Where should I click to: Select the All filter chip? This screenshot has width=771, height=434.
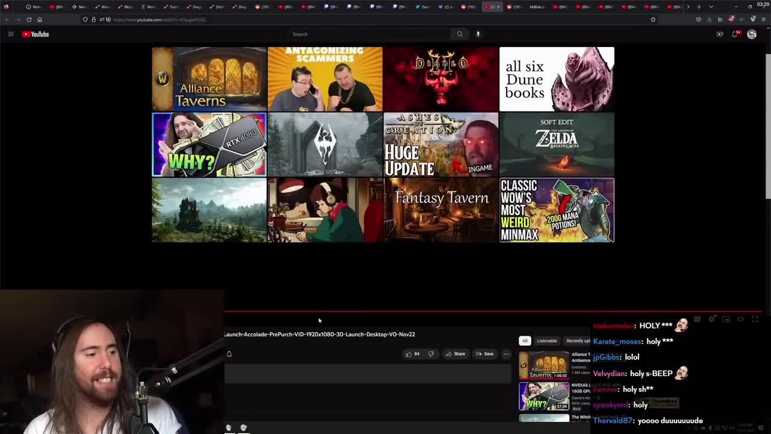[525, 341]
